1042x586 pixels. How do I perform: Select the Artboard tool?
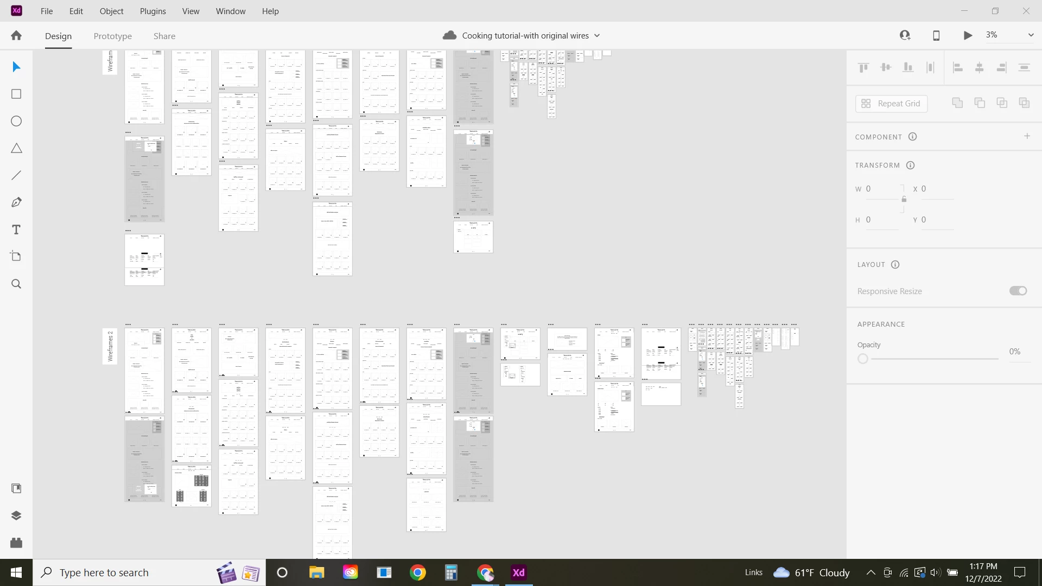pos(16,257)
